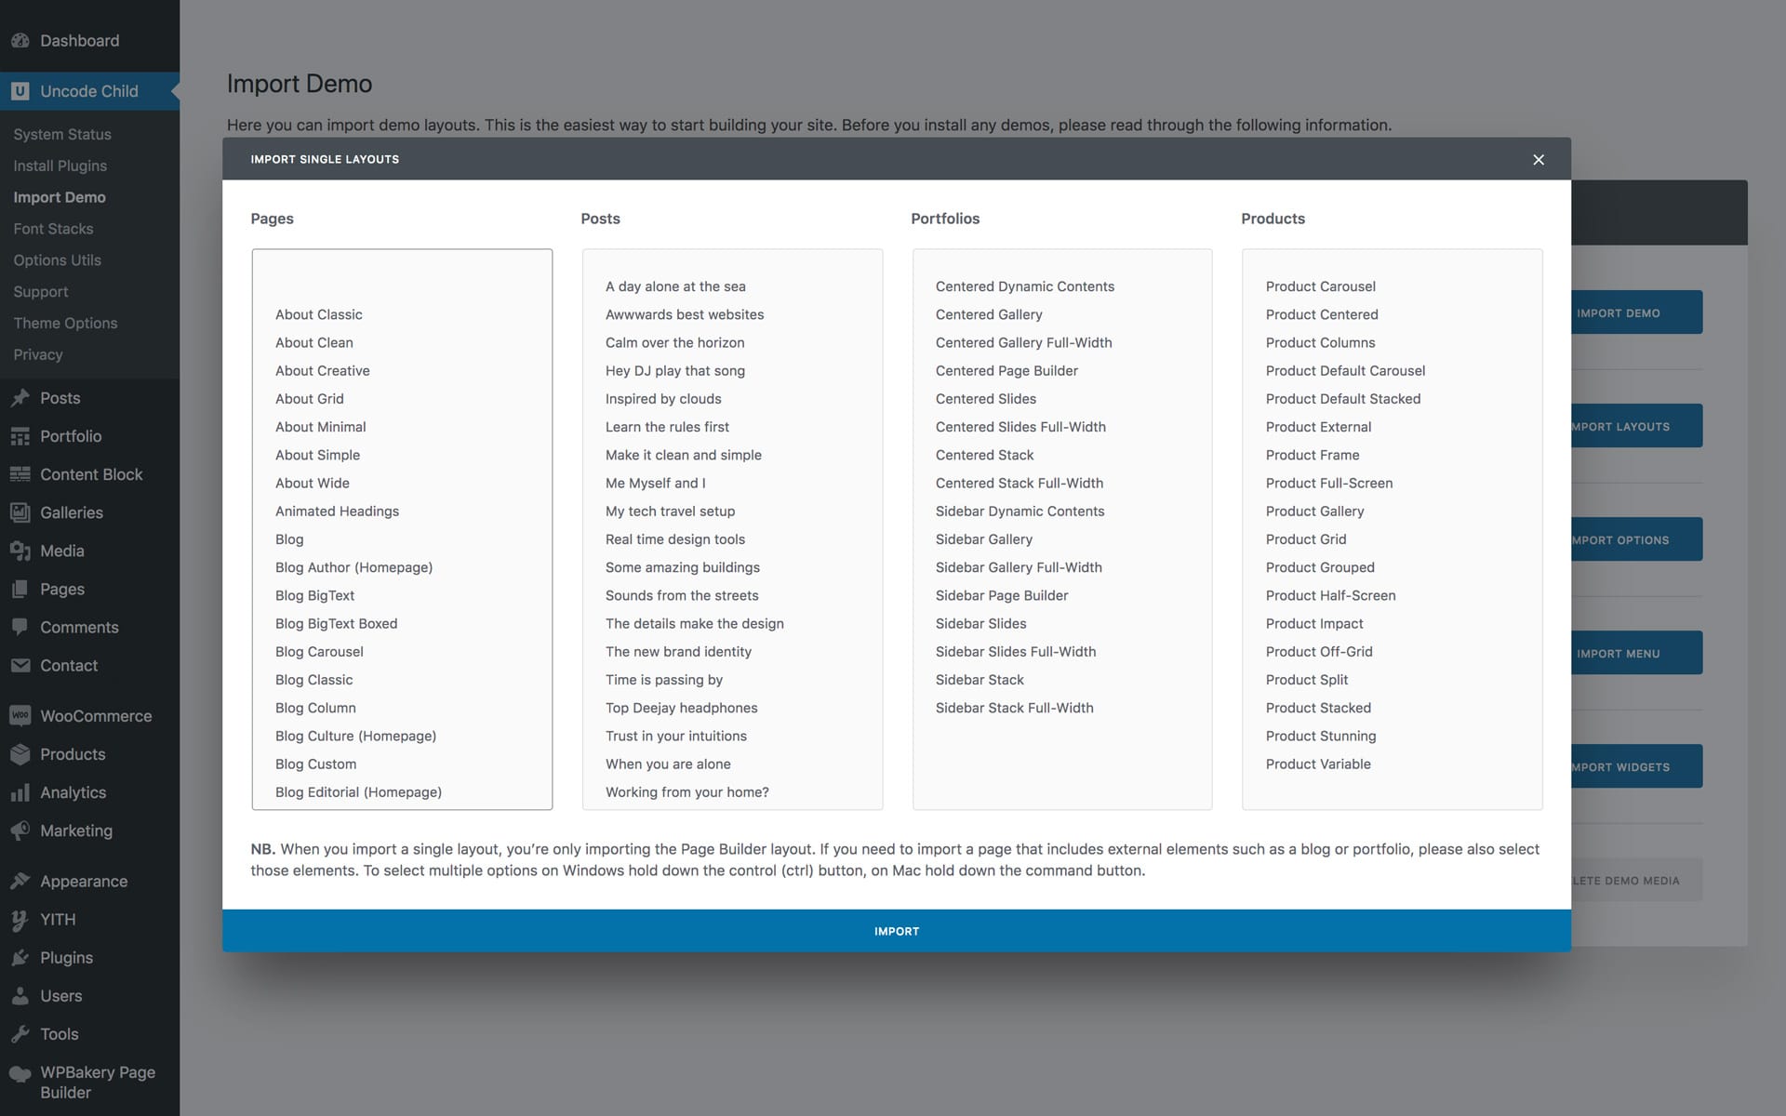The width and height of the screenshot is (1786, 1116).
Task: Click the Analytics bar chart icon
Action: 20,792
